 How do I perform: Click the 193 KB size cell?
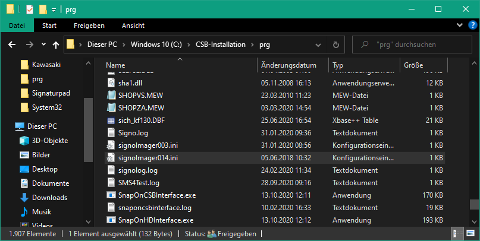[x=432, y=220]
